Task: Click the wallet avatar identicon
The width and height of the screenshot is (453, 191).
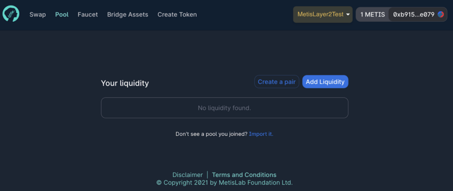Action: coord(441,14)
